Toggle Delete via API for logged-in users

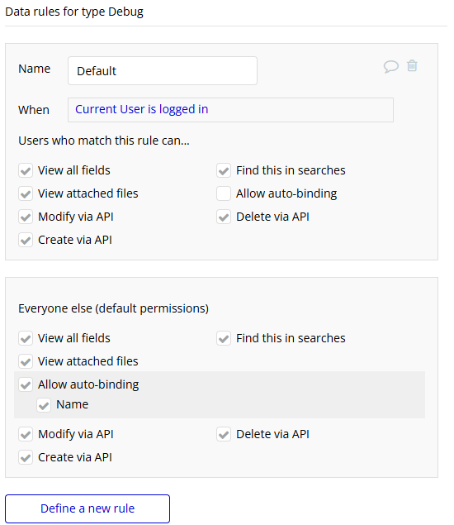coord(224,217)
